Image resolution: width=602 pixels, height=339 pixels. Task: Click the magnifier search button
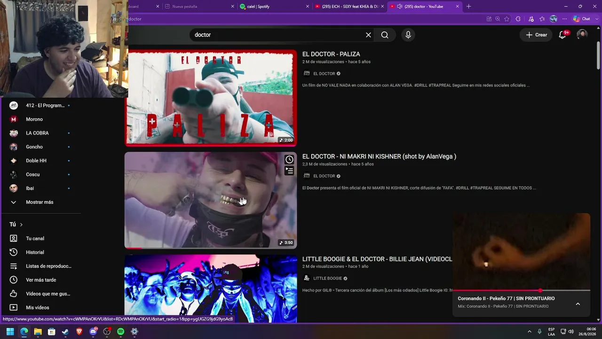[385, 35]
